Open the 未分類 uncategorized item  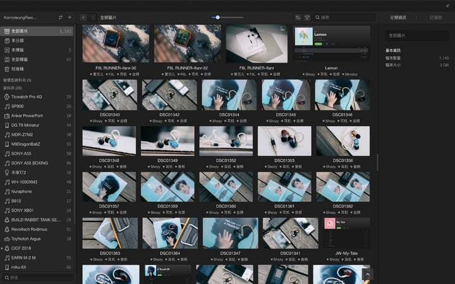(x=37, y=40)
